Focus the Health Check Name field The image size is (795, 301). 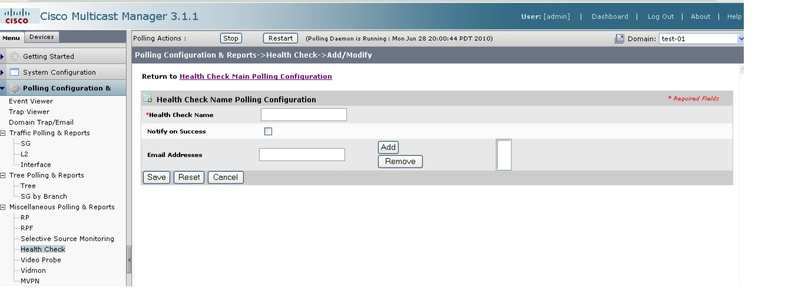[304, 115]
